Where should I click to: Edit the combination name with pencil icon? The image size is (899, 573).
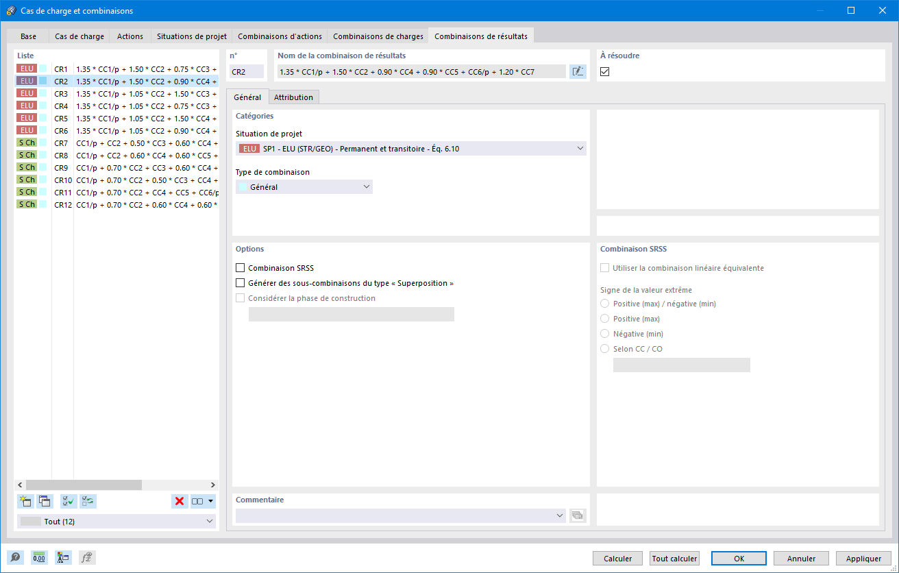coord(578,71)
